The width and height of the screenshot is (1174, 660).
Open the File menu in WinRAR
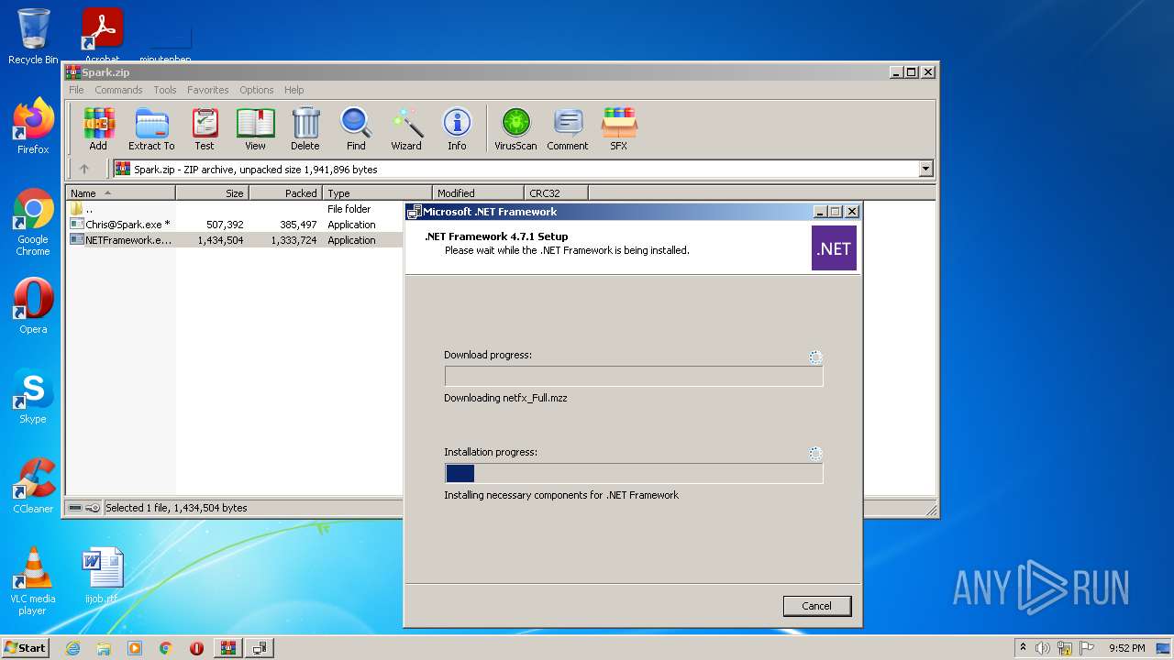76,90
